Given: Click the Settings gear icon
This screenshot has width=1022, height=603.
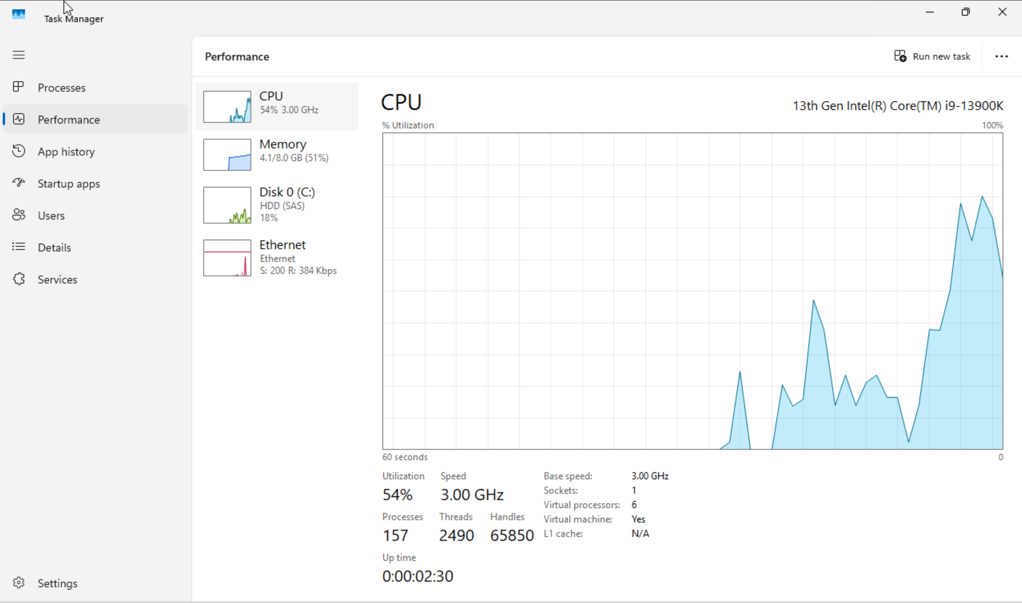Looking at the screenshot, I should [19, 583].
